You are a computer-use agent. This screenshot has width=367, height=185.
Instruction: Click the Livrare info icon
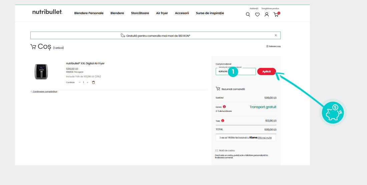pyautogui.click(x=224, y=107)
